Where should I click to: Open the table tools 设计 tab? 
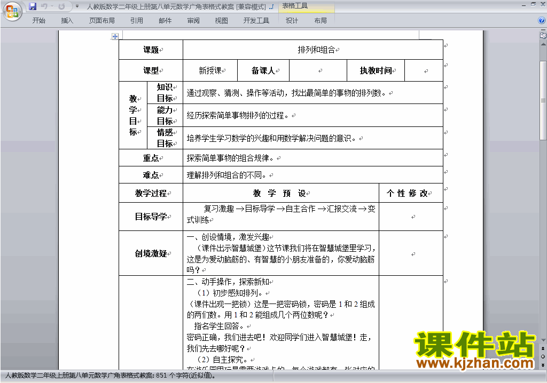(292, 21)
